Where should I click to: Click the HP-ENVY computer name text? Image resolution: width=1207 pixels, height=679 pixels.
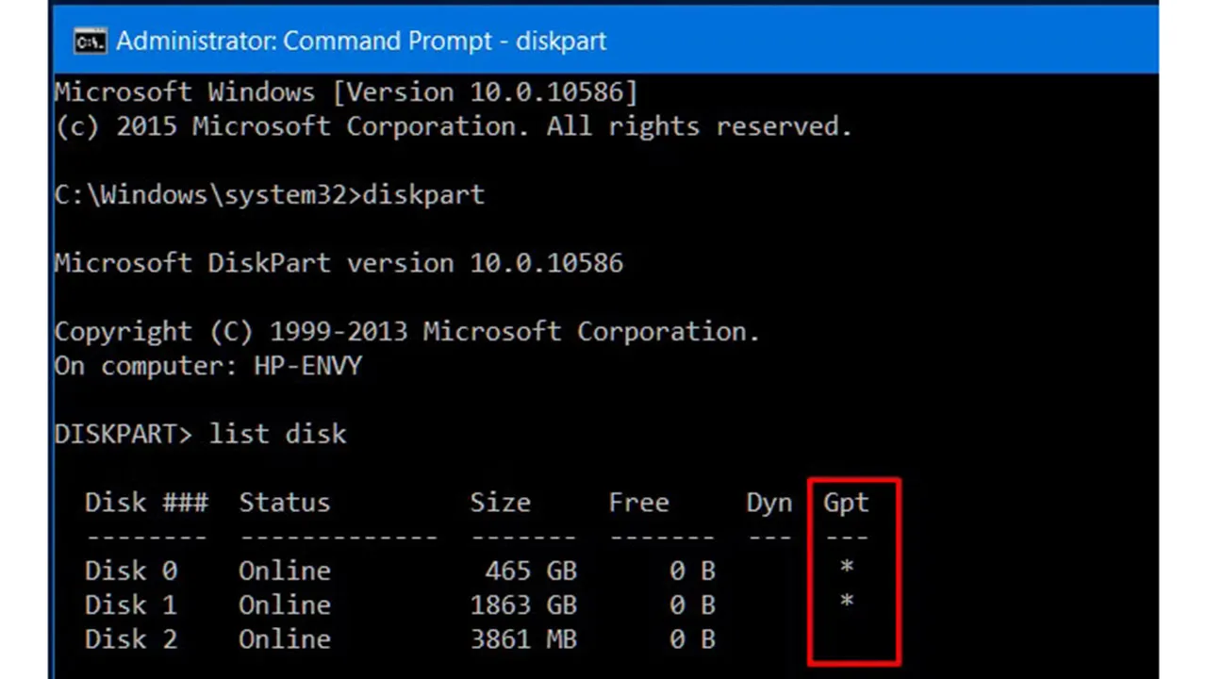[306, 366]
